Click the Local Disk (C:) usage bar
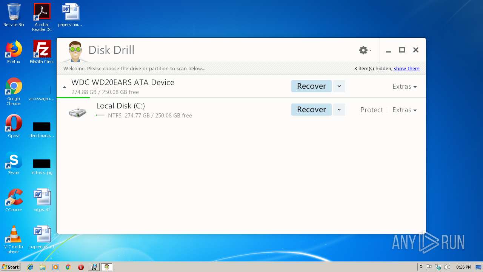The height and width of the screenshot is (272, 483). coord(100,115)
